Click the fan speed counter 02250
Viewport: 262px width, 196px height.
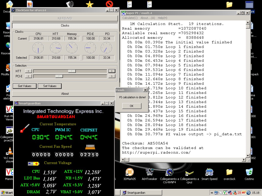pyautogui.click(x=89, y=155)
